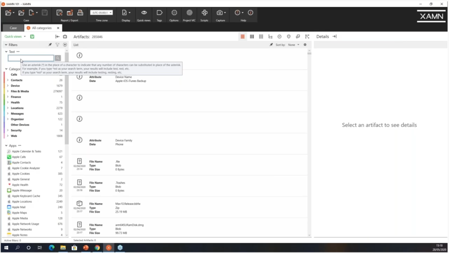Screen dimensions: 449x253
Task: Expand the Contacts category
Action: 7,81
